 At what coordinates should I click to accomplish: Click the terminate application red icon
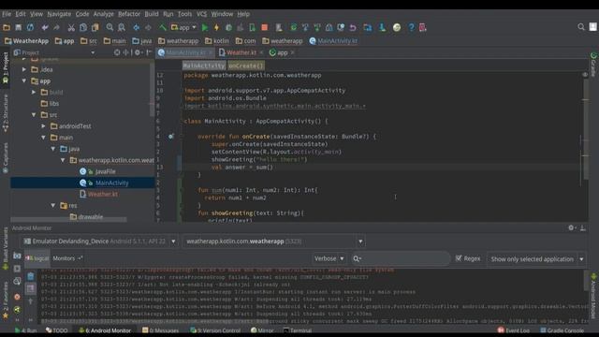point(17,297)
